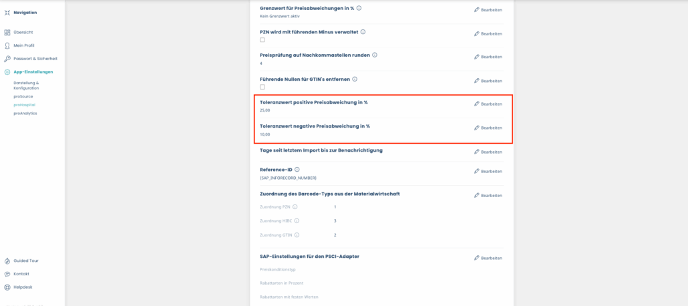This screenshot has width=688, height=306.
Task: Go to Darstellung & Konfiguration
Action: click(x=26, y=85)
